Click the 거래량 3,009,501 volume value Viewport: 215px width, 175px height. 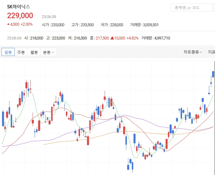click(144, 25)
